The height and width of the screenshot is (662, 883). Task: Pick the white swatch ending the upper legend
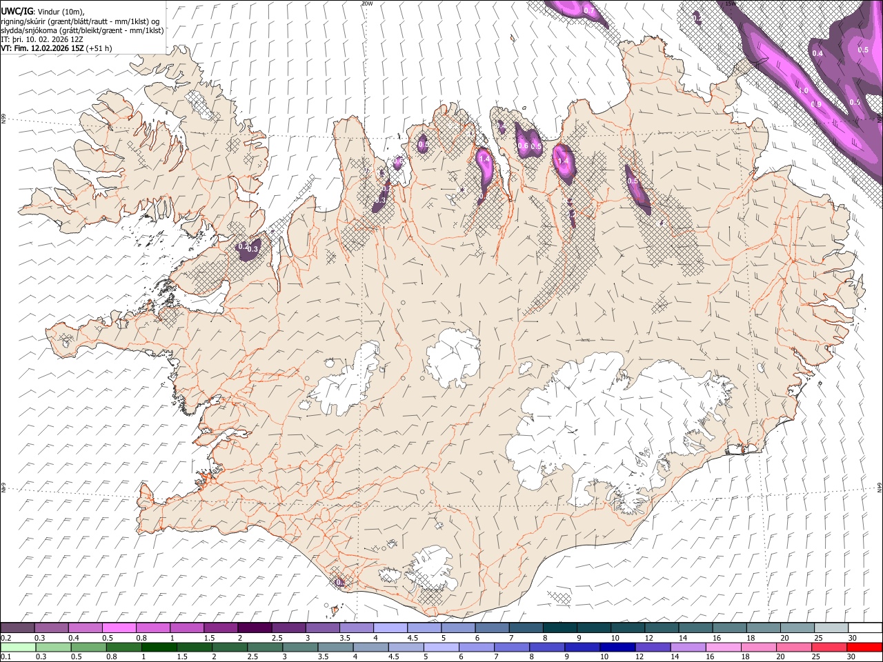pos(865,628)
